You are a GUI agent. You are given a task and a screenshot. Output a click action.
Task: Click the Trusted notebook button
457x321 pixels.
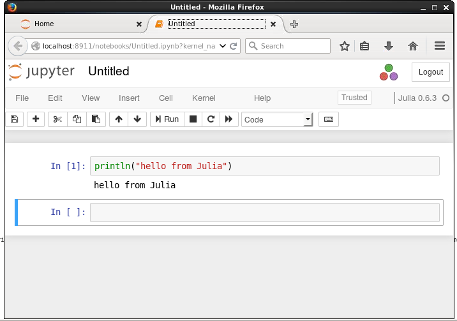click(354, 98)
